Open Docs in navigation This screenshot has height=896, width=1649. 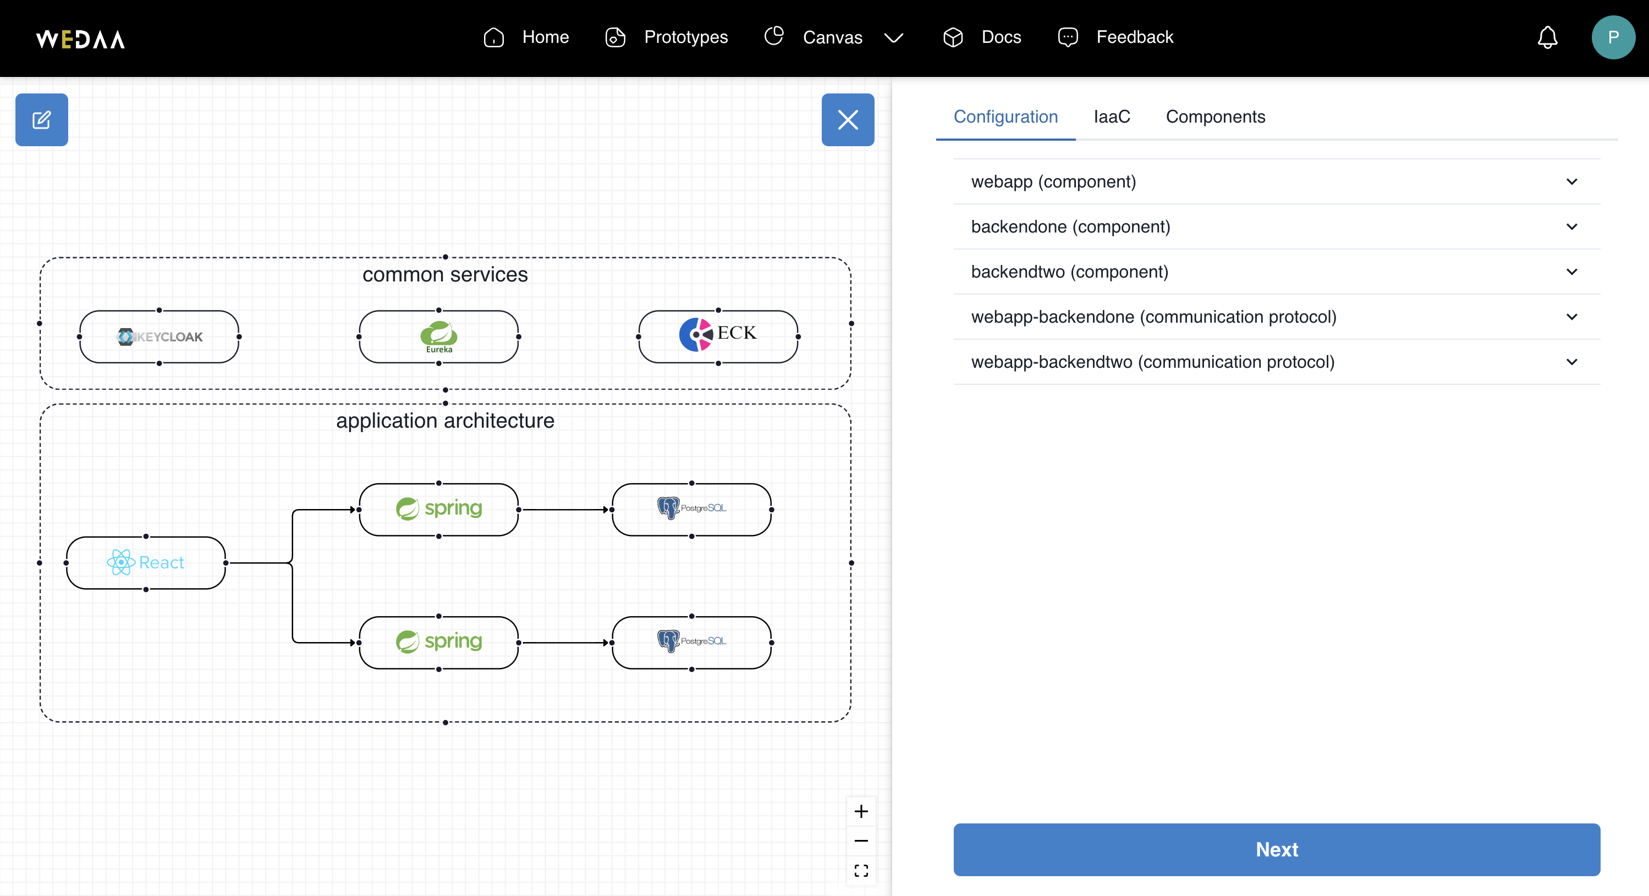point(1001,37)
